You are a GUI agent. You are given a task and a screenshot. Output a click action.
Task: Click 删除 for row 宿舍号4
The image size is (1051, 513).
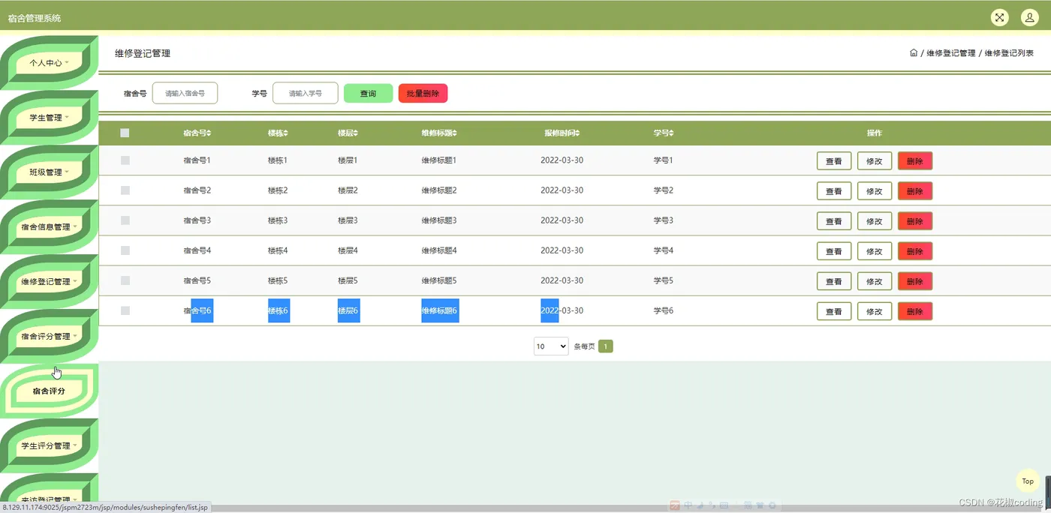[x=915, y=251]
